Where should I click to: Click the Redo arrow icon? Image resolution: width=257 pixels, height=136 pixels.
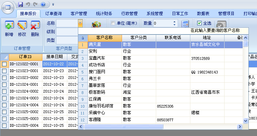(x=36, y=4)
